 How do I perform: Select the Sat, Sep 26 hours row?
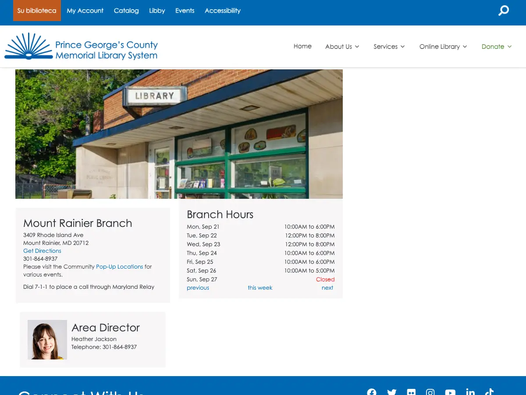[x=261, y=271]
